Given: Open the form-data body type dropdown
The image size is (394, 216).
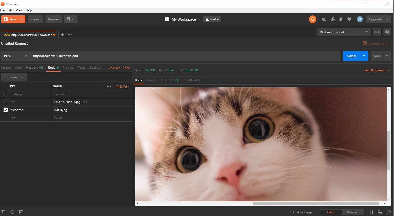Looking at the screenshot, I should point(14,77).
